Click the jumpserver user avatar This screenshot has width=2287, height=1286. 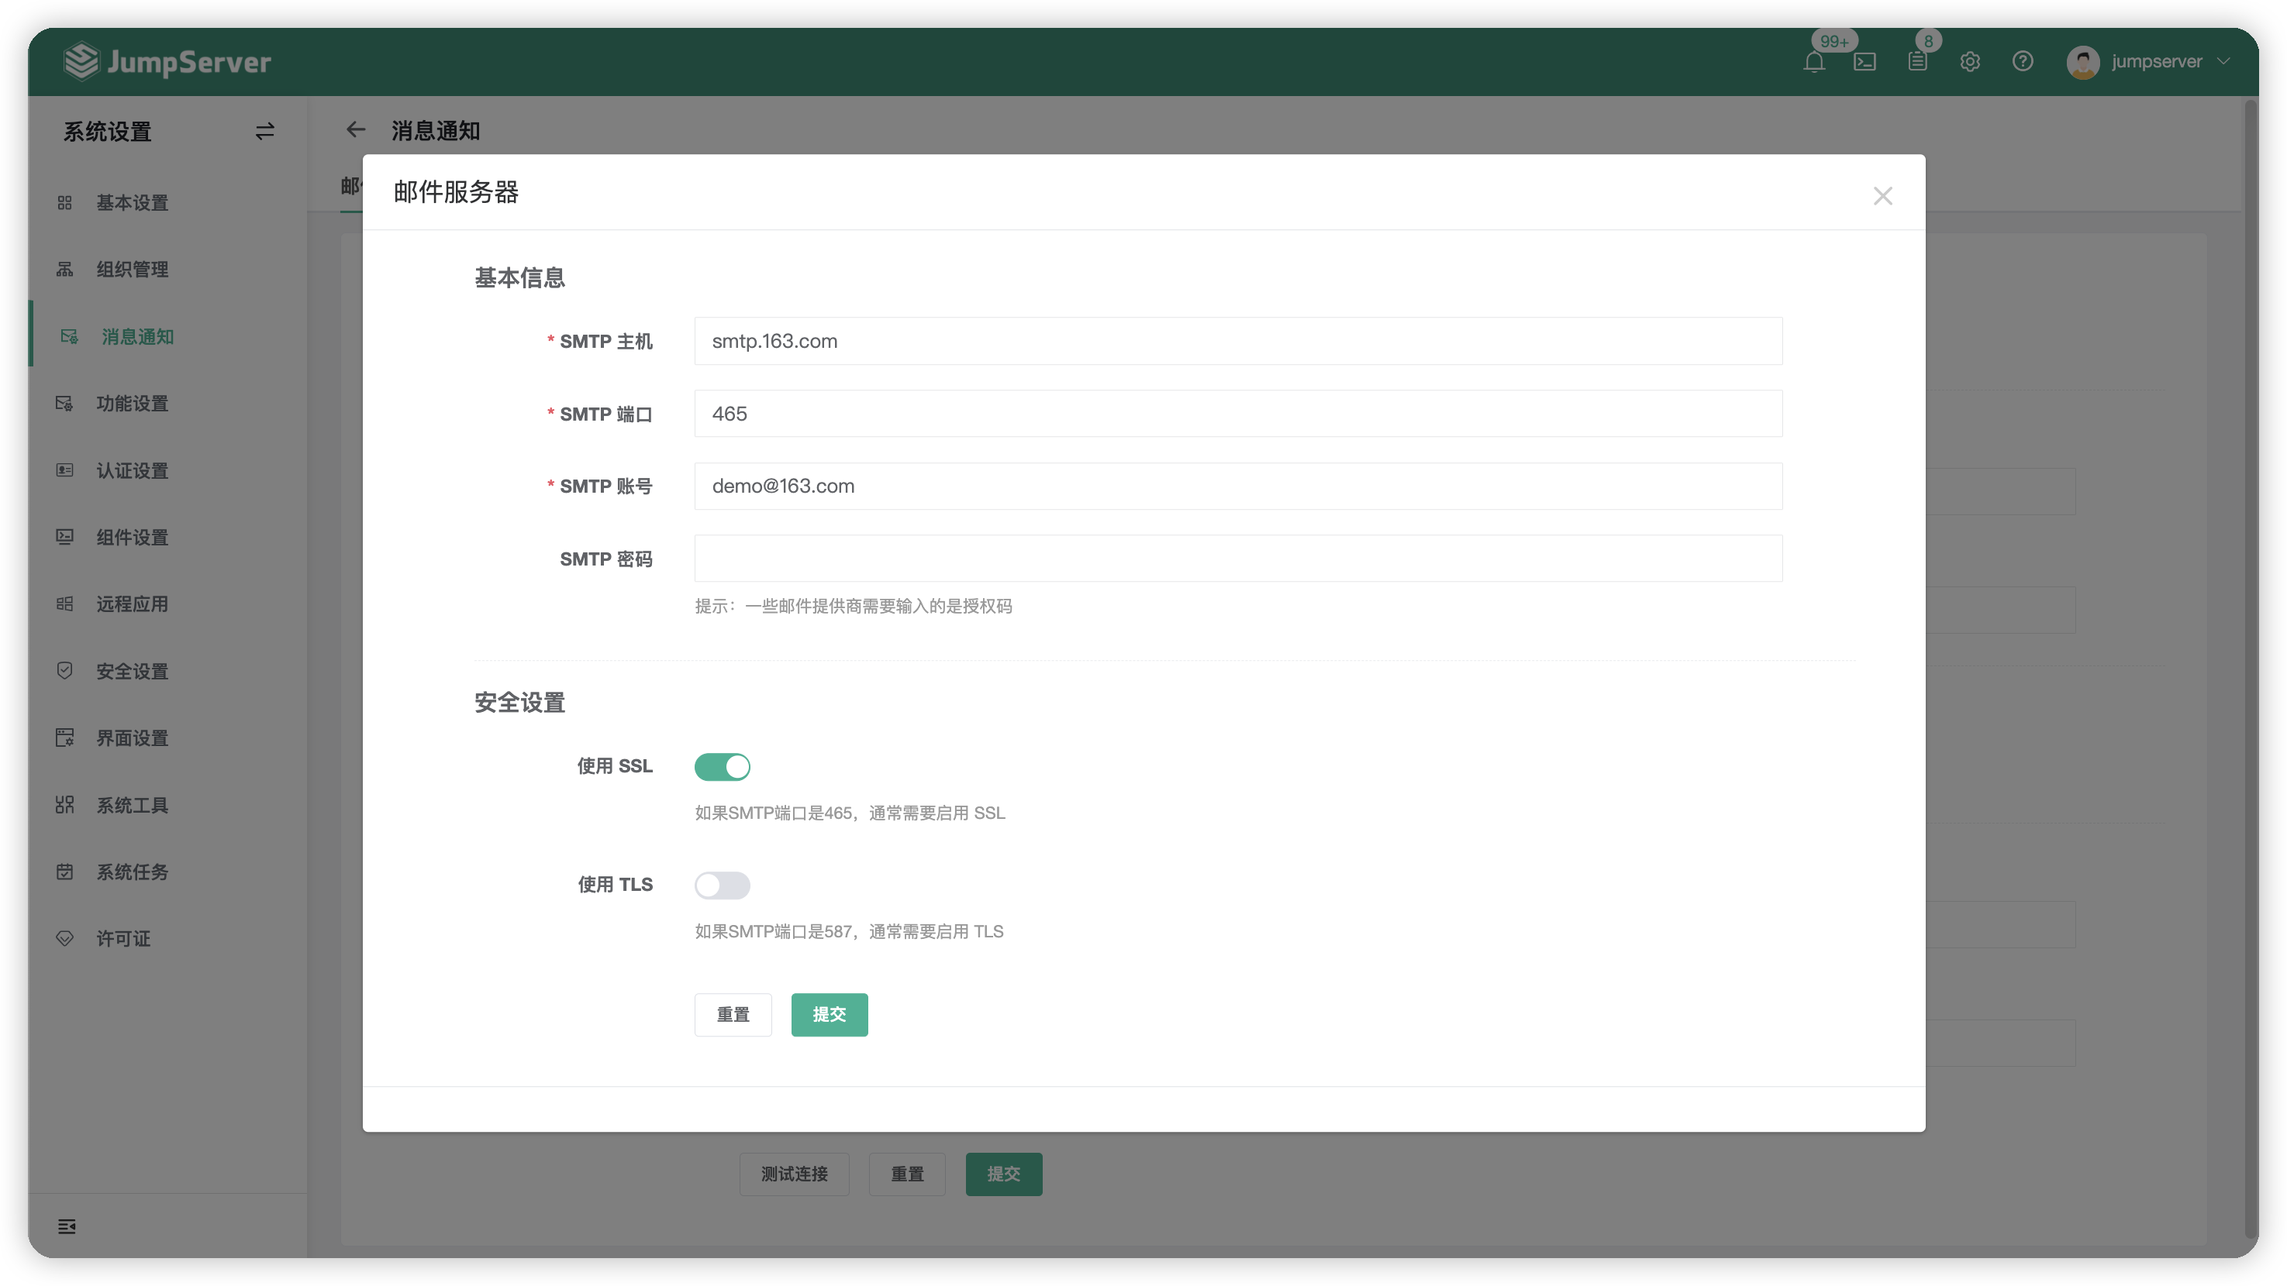2083,62
